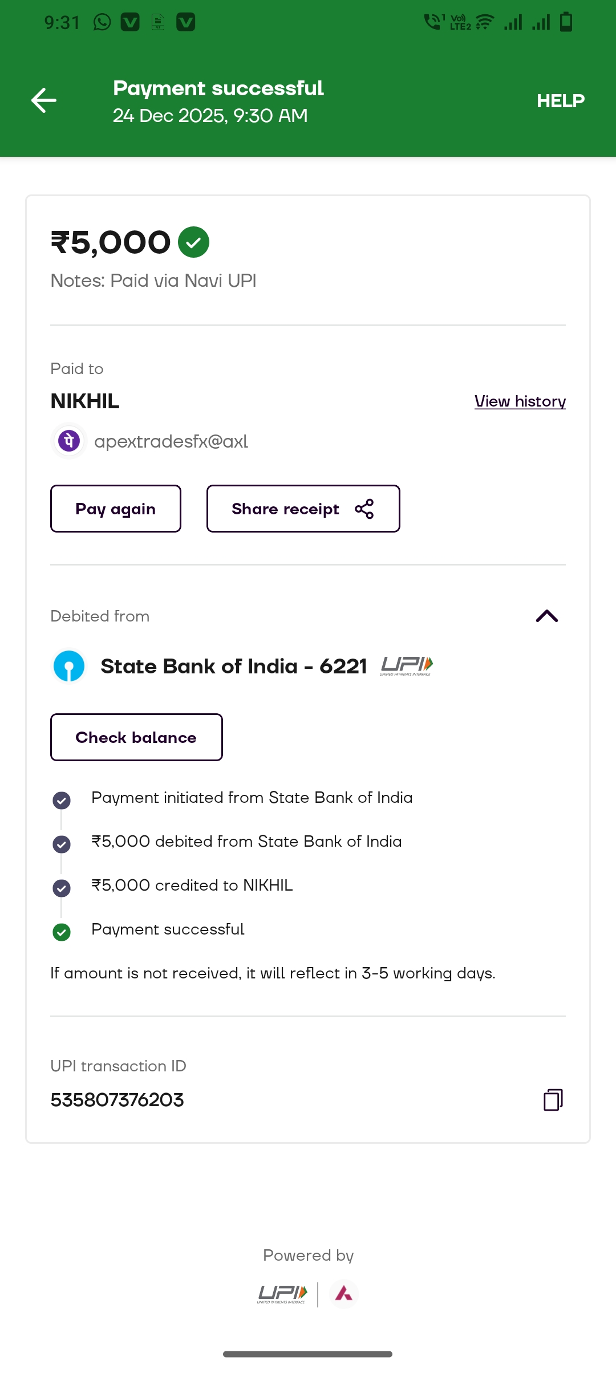Tap the PhonePe icon beside apextradesfx@axl
This screenshot has width=616, height=1373.
[69, 441]
